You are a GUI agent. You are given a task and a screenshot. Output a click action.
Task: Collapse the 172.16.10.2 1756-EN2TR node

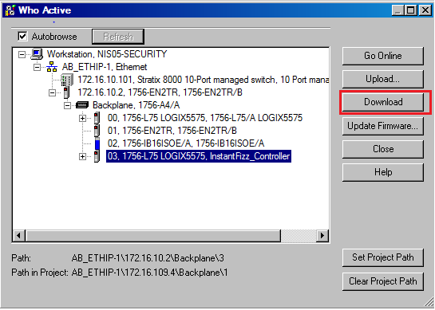tap(52, 92)
